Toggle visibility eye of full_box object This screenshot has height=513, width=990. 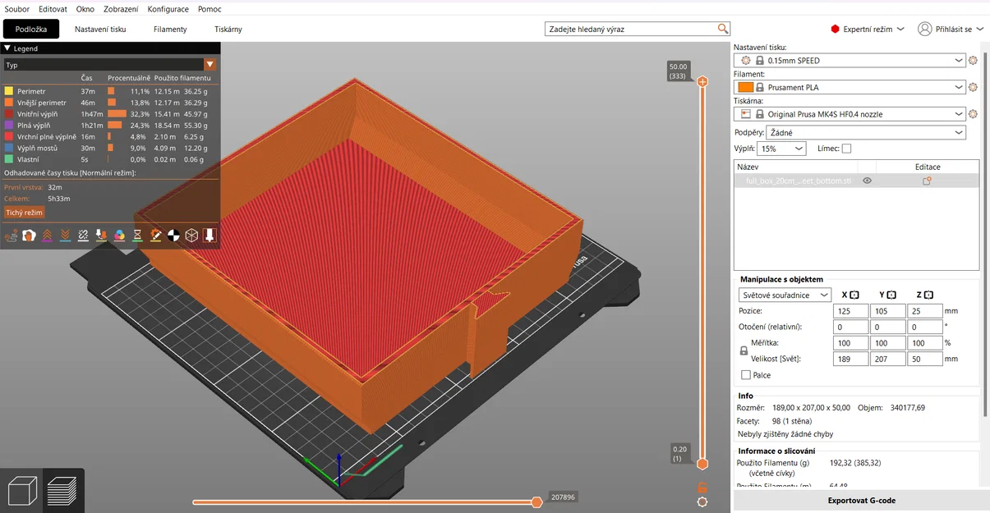pos(867,181)
